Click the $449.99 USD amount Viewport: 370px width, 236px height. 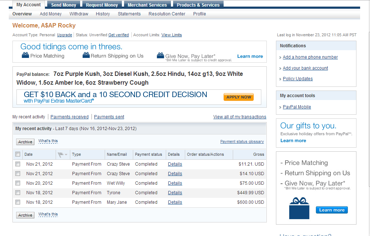tap(251, 193)
